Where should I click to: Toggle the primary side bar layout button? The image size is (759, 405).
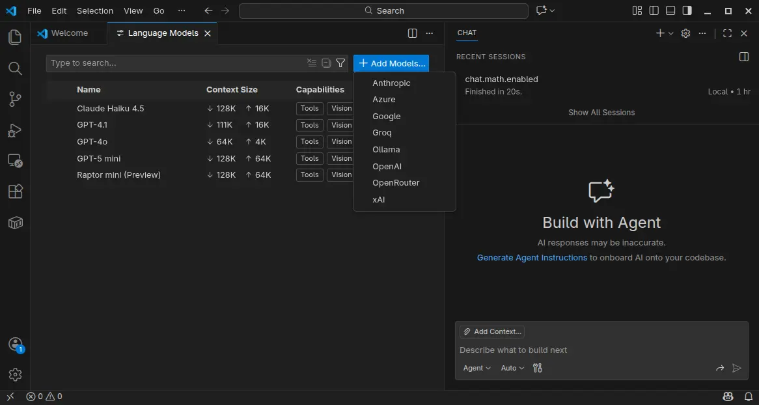pos(654,10)
